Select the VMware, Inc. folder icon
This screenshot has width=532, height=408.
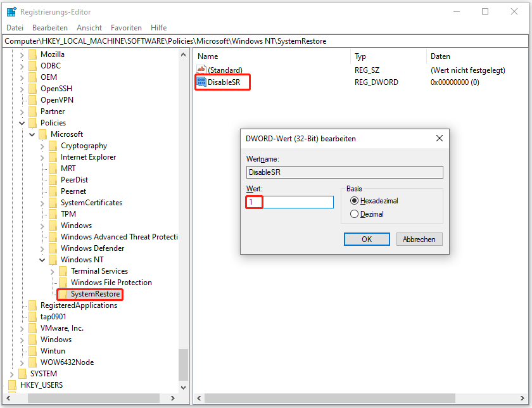(x=33, y=328)
